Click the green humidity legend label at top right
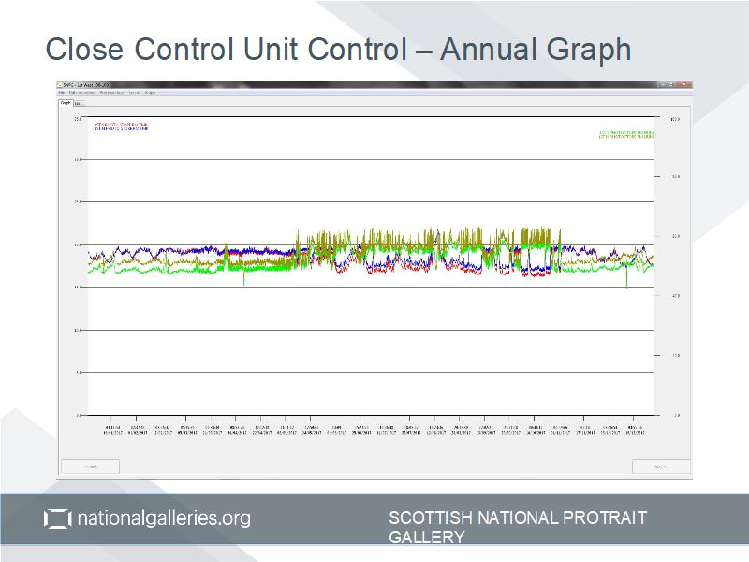749x562 pixels. (626, 132)
